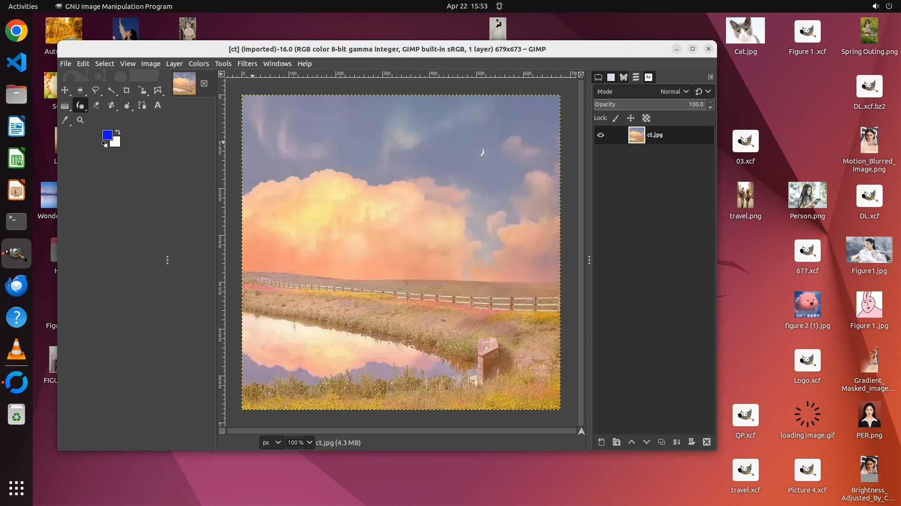Toggle lock pixels brush icon

[616, 118]
